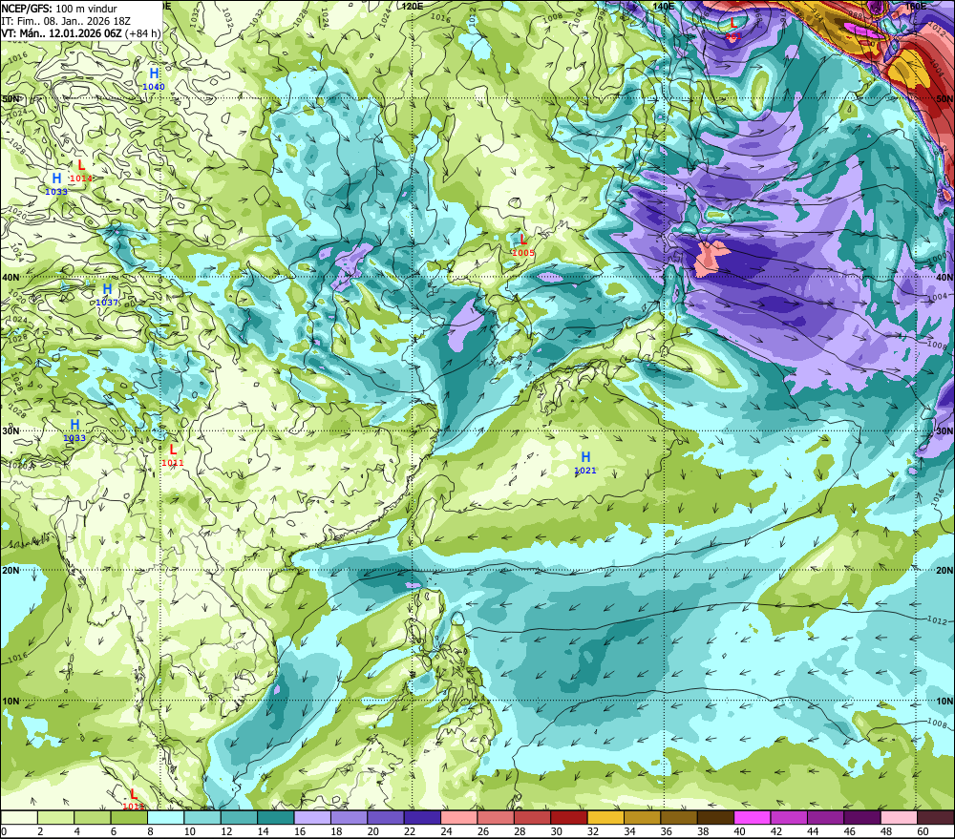Select the 22–24 dark indigo legend swatch
The image size is (955, 839).
[x=422, y=817]
